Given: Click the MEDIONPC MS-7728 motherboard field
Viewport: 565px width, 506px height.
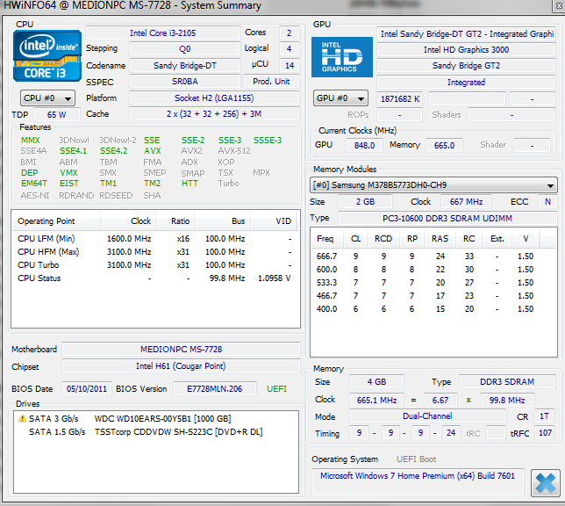Looking at the screenshot, I should 182,350.
